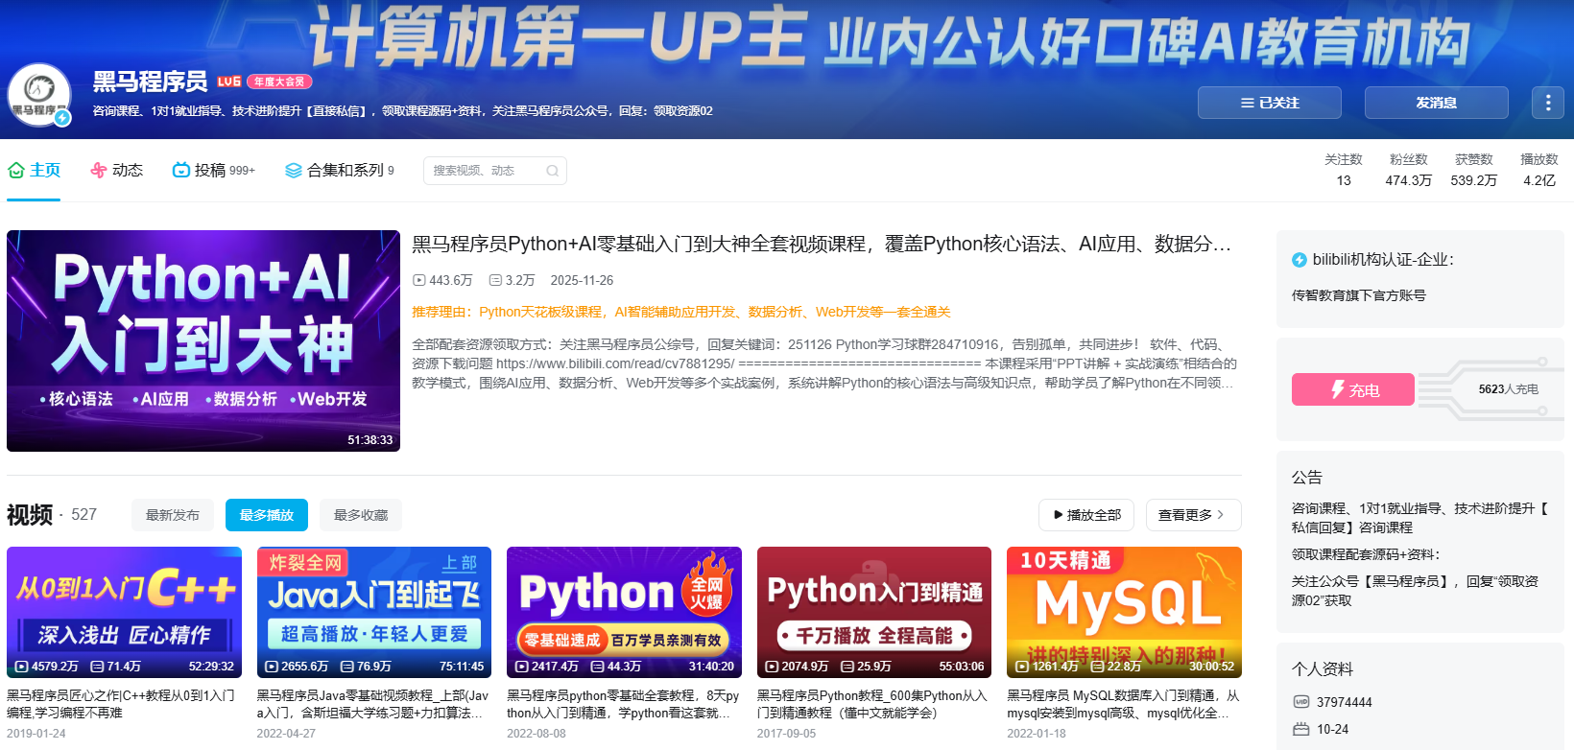
Task: Click the 个人资料 section heading
Action: [1323, 668]
